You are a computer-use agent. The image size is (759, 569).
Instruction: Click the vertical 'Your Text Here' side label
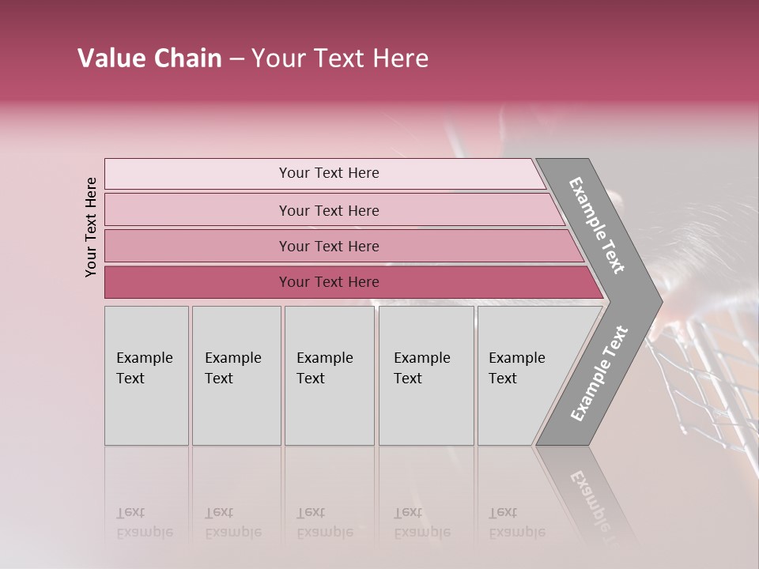pyautogui.click(x=91, y=228)
